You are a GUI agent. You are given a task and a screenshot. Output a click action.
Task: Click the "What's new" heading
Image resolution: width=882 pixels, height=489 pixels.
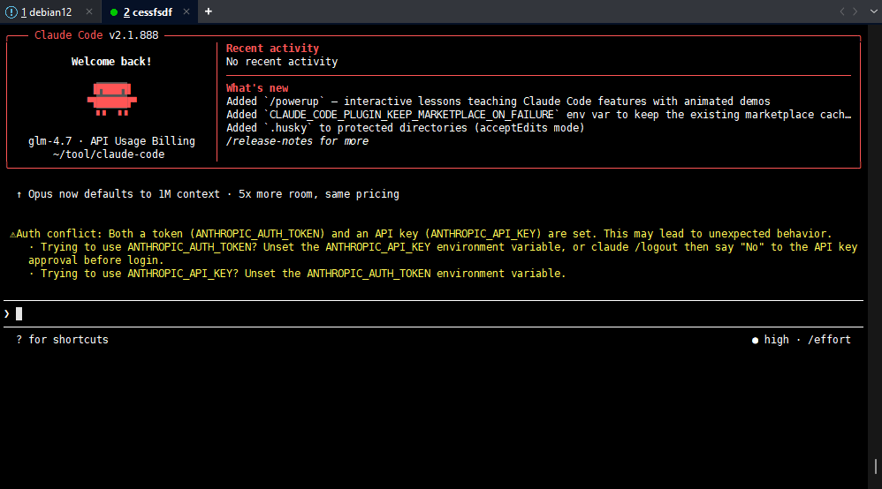coord(257,88)
